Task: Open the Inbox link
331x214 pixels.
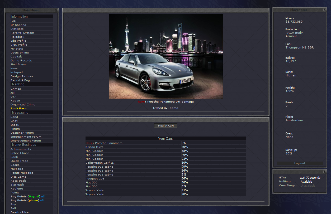Action: tap(15, 125)
